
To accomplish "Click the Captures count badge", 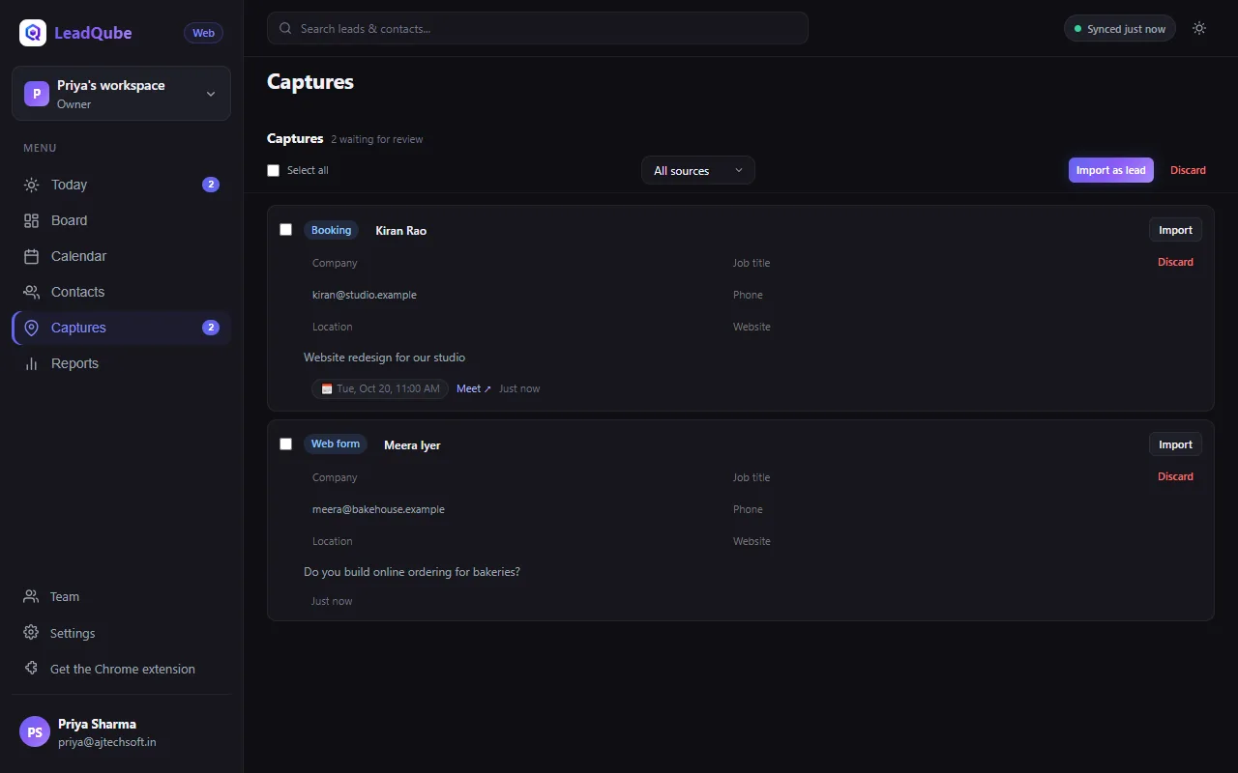I will coord(211,328).
